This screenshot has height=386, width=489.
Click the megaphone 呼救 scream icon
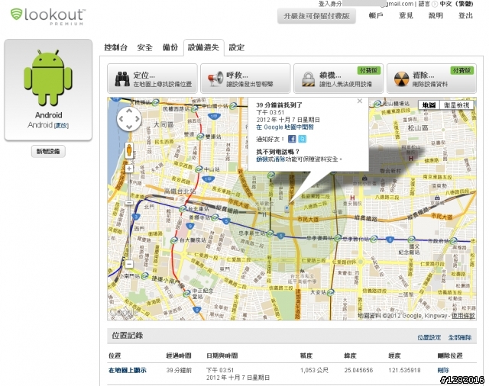[215, 79]
